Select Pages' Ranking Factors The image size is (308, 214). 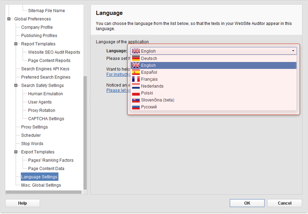pyautogui.click(x=51, y=160)
